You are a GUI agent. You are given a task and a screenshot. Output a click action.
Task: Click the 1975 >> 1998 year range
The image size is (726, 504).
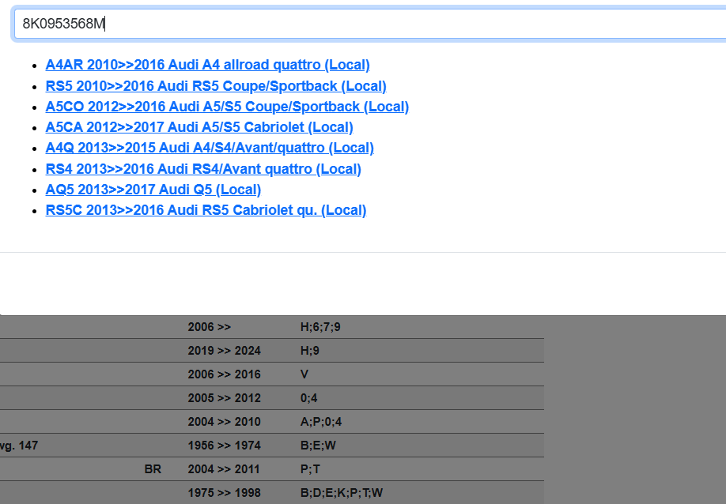point(224,493)
